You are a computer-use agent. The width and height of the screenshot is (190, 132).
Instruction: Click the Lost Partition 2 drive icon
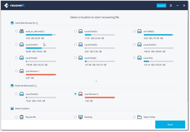point(81,94)
